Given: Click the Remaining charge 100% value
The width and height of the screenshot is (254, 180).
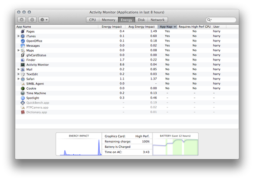Looking at the screenshot, I should pyautogui.click(x=146, y=141).
